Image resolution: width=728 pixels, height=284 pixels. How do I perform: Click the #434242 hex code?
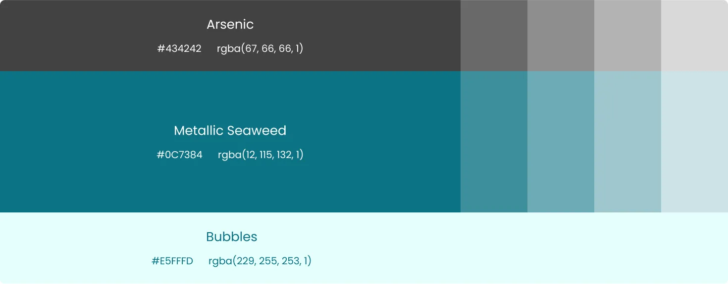179,48
